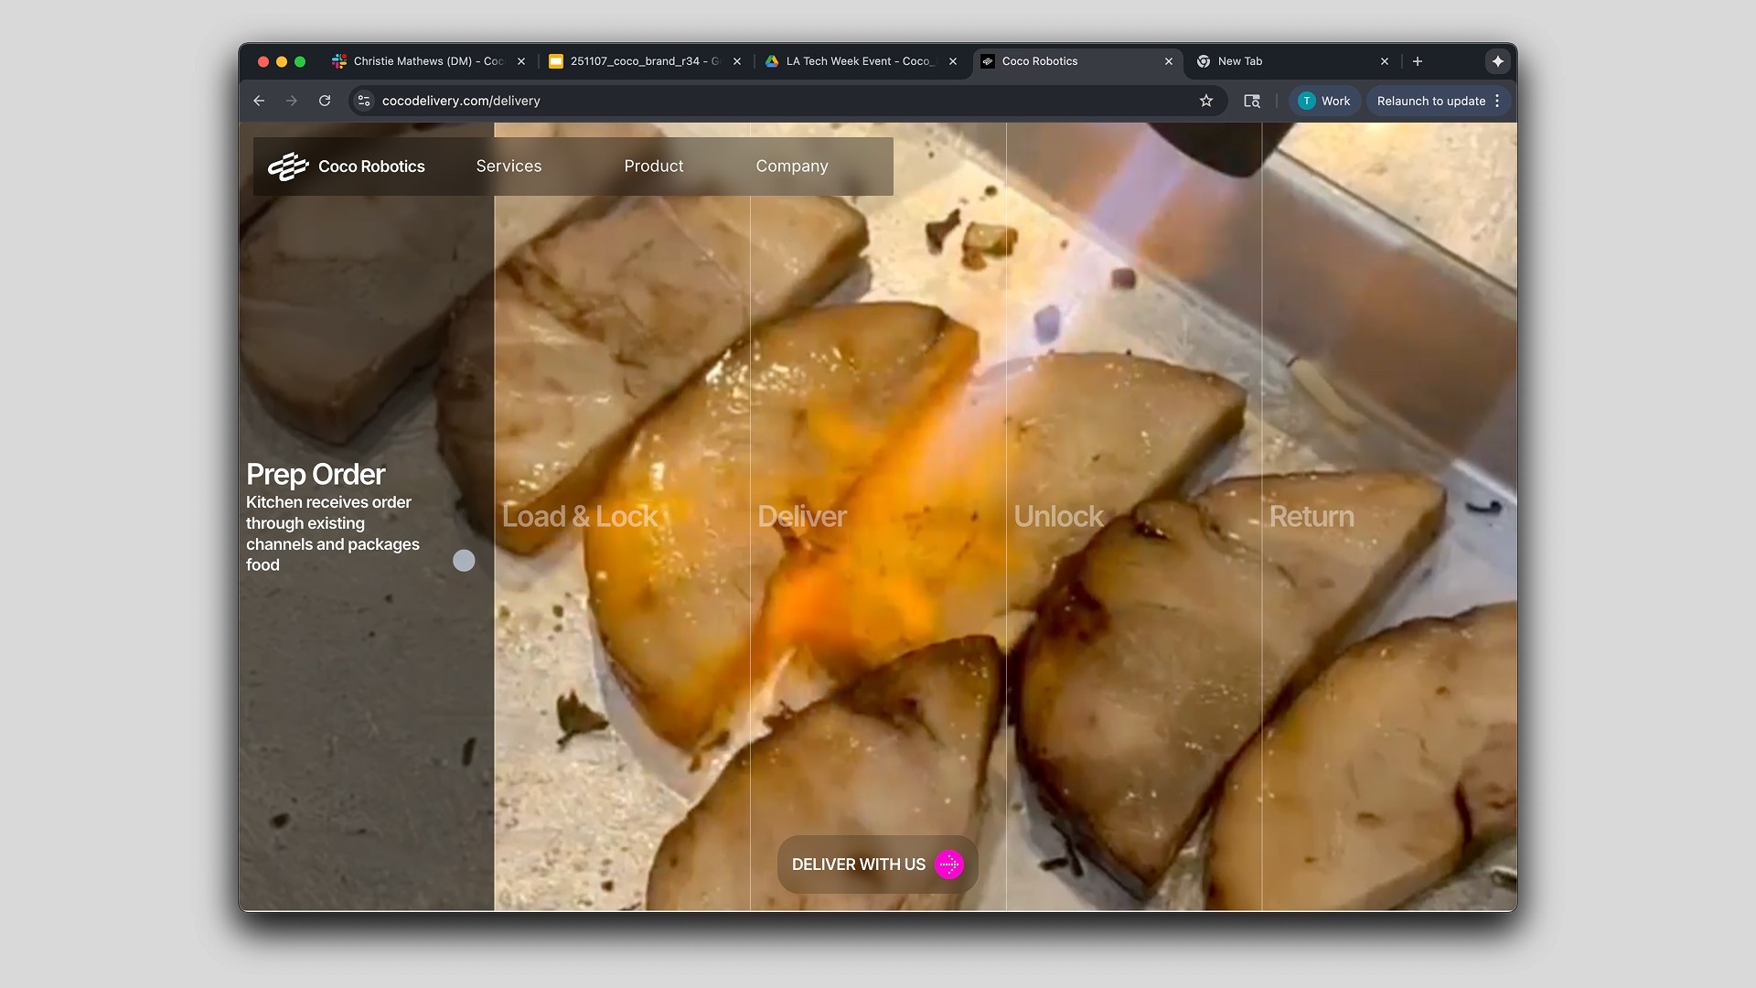The height and width of the screenshot is (988, 1756).
Task: Open the Services navigation menu
Action: click(509, 166)
